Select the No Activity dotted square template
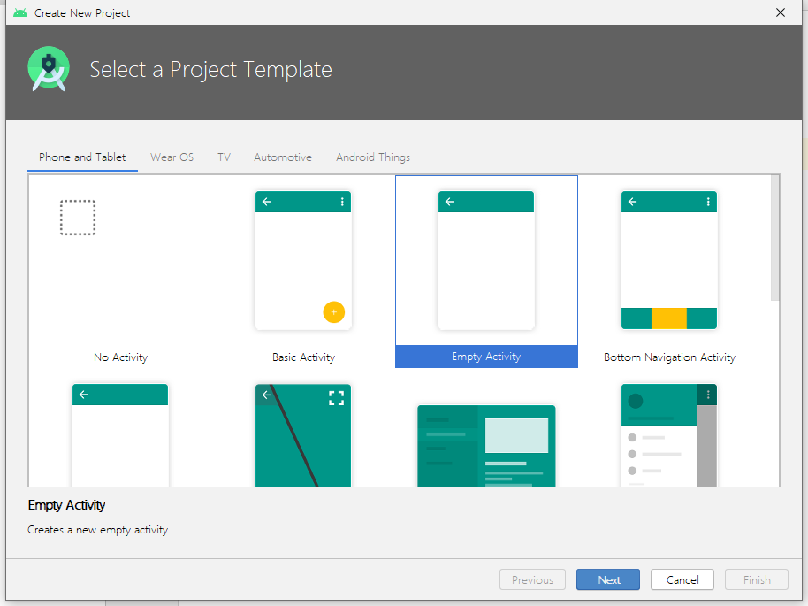The height and width of the screenshot is (606, 808). [78, 218]
